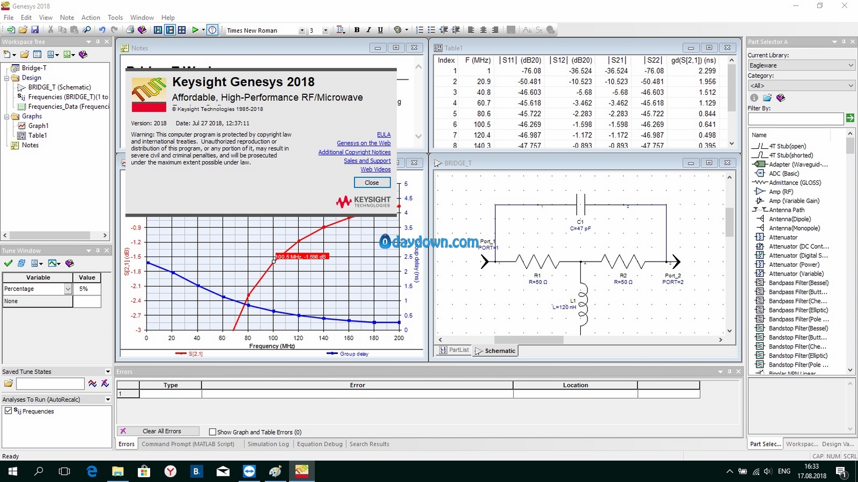Open Additional Copyright Notices link
This screenshot has width=858, height=482.
[x=354, y=152]
